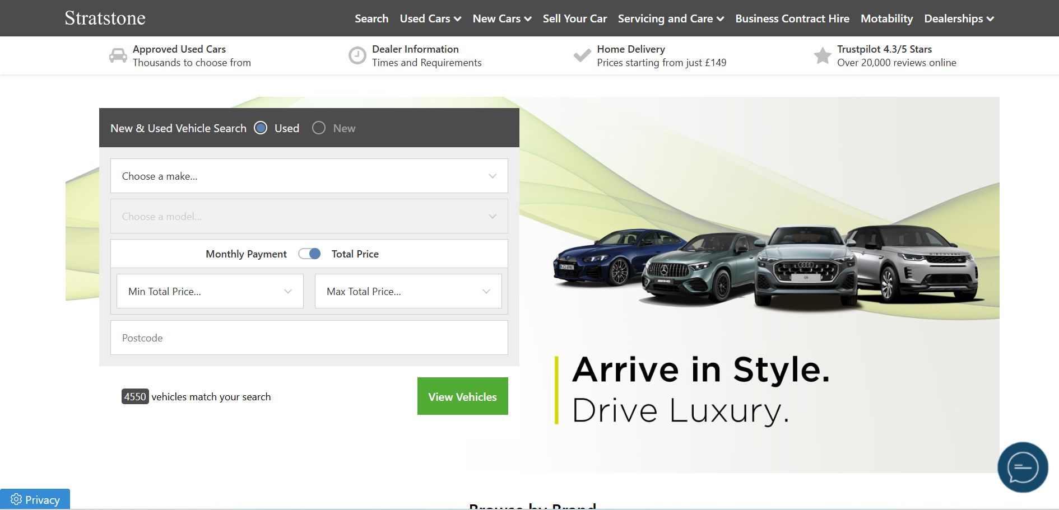Click into the Postcode field
Image resolution: width=1059 pixels, height=510 pixels.
click(309, 338)
